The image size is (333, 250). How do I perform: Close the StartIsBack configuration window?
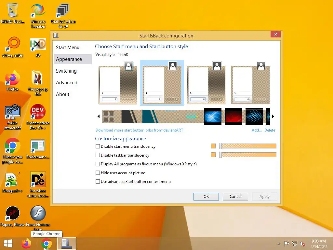click(276, 34)
